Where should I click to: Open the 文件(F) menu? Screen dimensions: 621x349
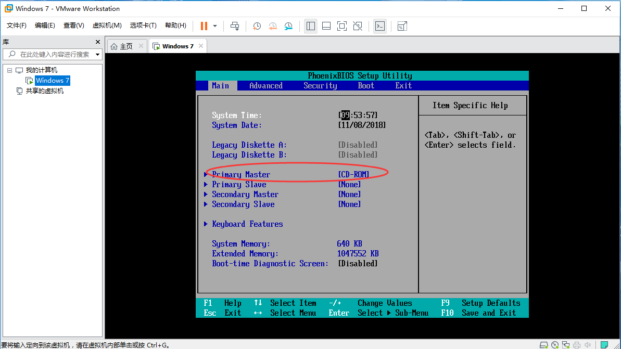pyautogui.click(x=16, y=25)
